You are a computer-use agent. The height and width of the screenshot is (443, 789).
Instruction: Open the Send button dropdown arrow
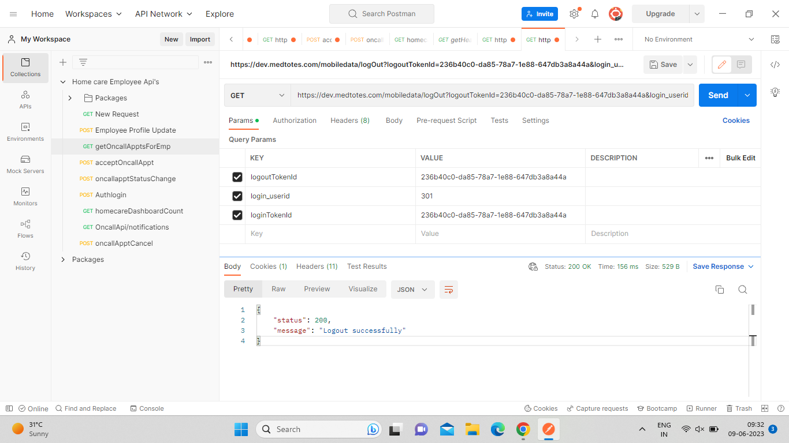tap(747, 95)
